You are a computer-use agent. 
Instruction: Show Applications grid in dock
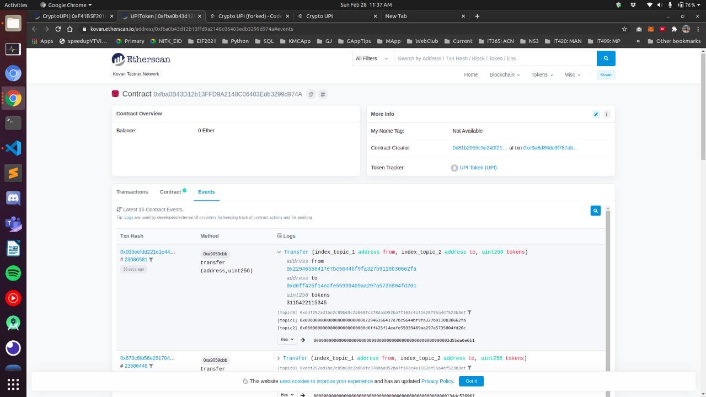(x=13, y=384)
